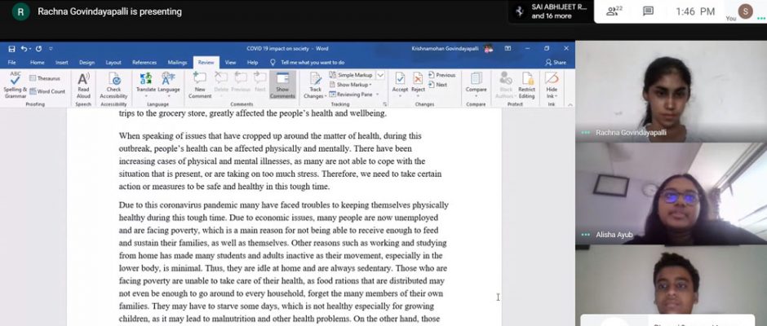Open the Language dropdown button
Viewport: 767px width, 326px height.
169,85
